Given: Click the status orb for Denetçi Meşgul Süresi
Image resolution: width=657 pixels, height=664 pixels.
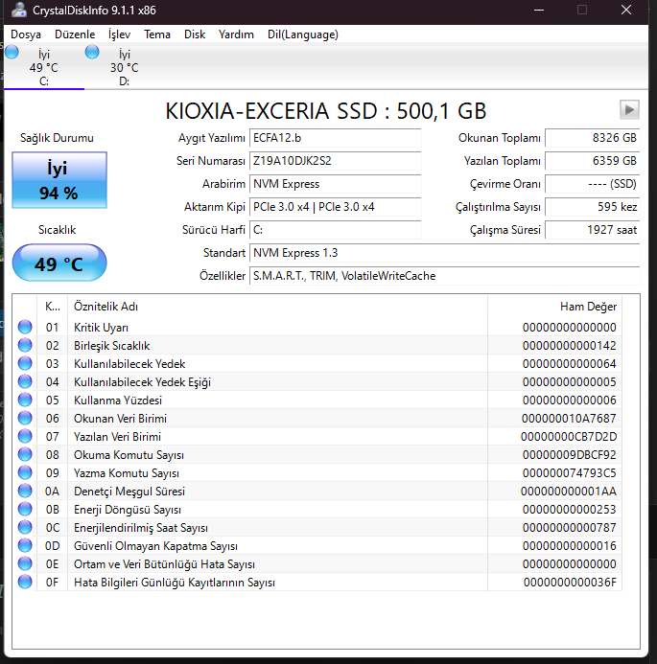Looking at the screenshot, I should click(25, 491).
